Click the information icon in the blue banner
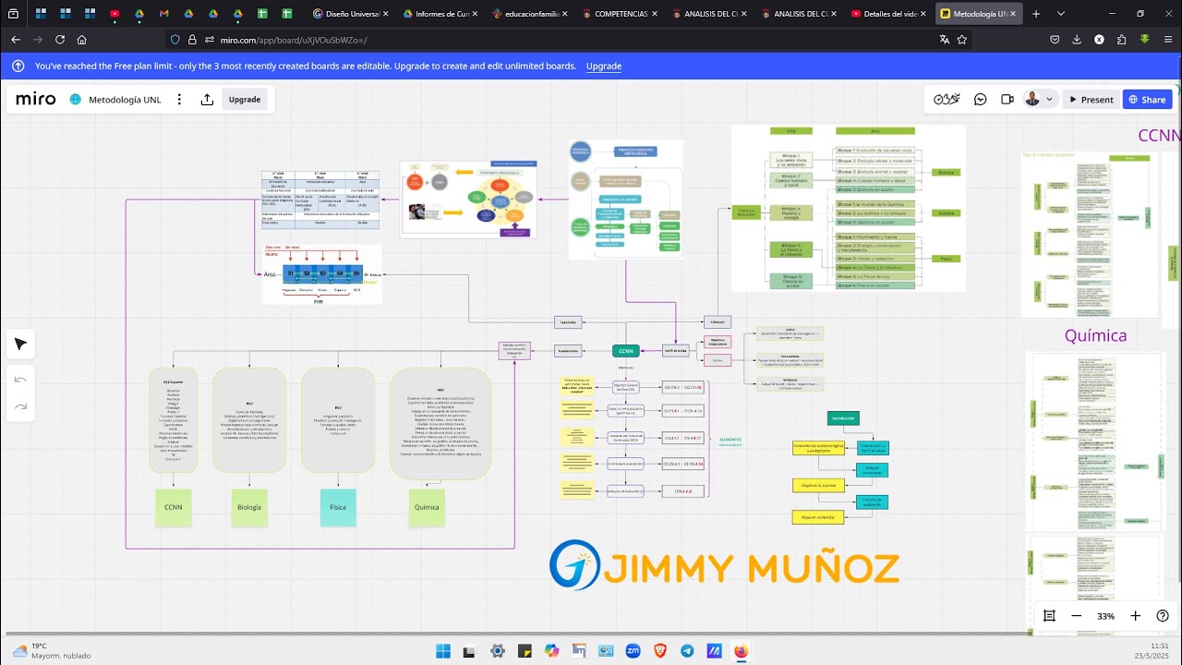This screenshot has width=1182, height=665. tap(18, 66)
